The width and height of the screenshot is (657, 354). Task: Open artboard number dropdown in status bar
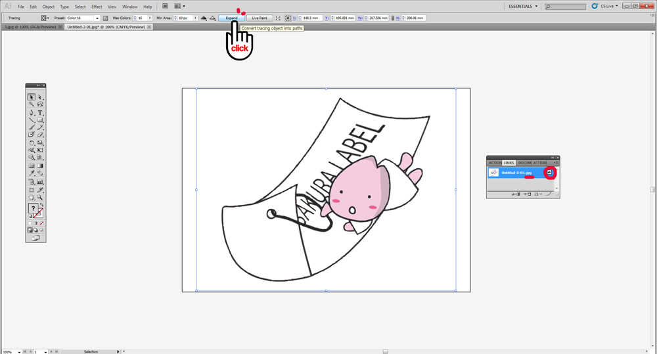(45, 352)
